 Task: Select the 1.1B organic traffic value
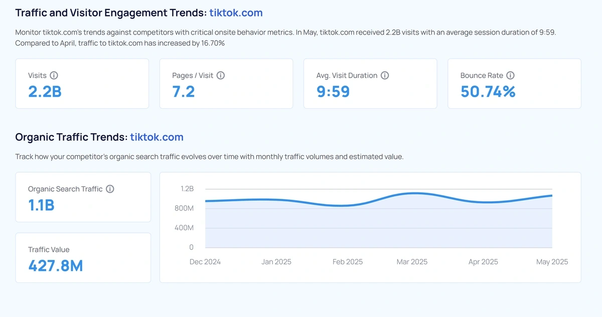41,205
